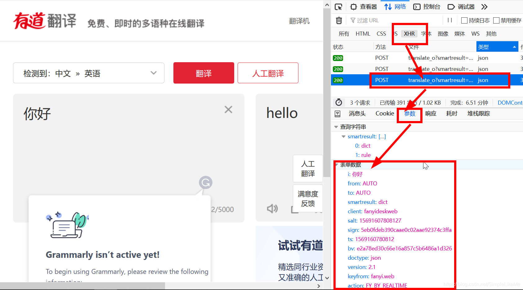This screenshot has width=523, height=290.
Task: Click the 人工翻译 outlined button
Action: (x=268, y=73)
